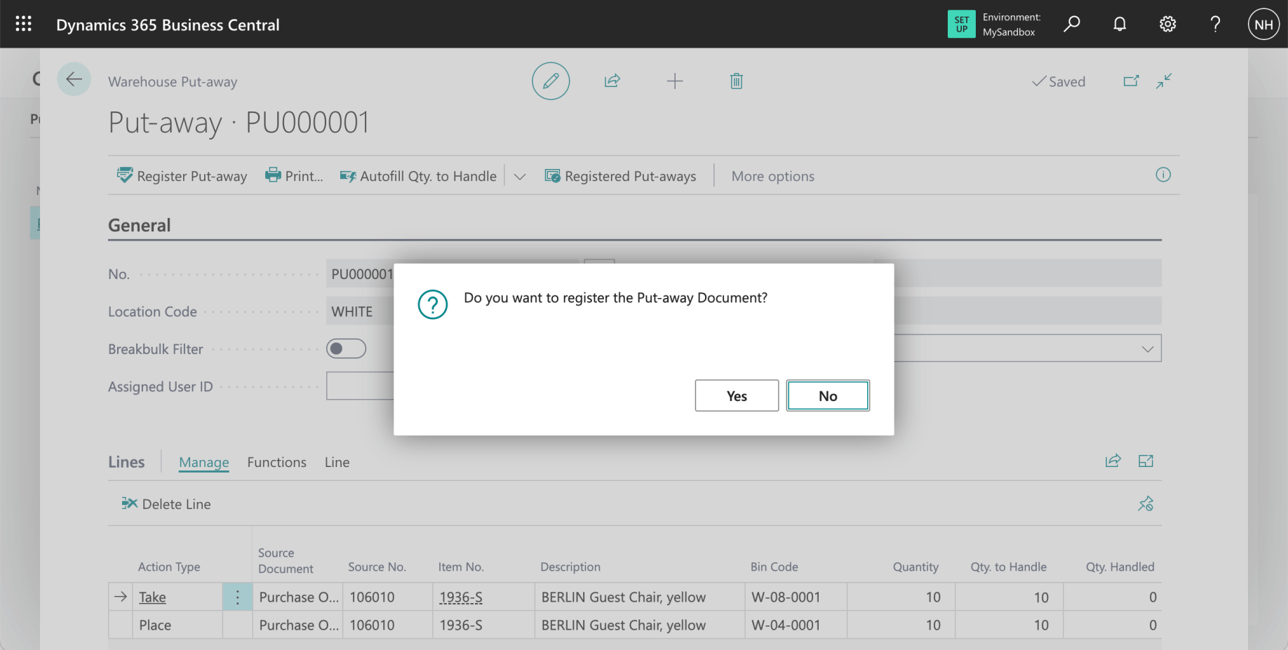Viewport: 1288px width, 650px height.
Task: Switch to the Manage tab in Lines
Action: click(x=203, y=462)
